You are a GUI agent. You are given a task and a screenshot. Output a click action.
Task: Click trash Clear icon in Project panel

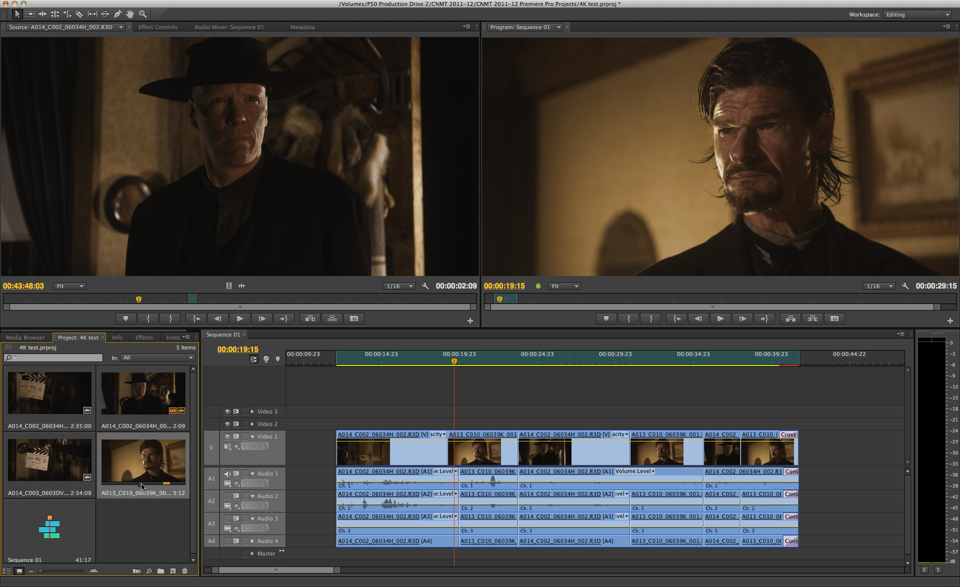tap(184, 570)
